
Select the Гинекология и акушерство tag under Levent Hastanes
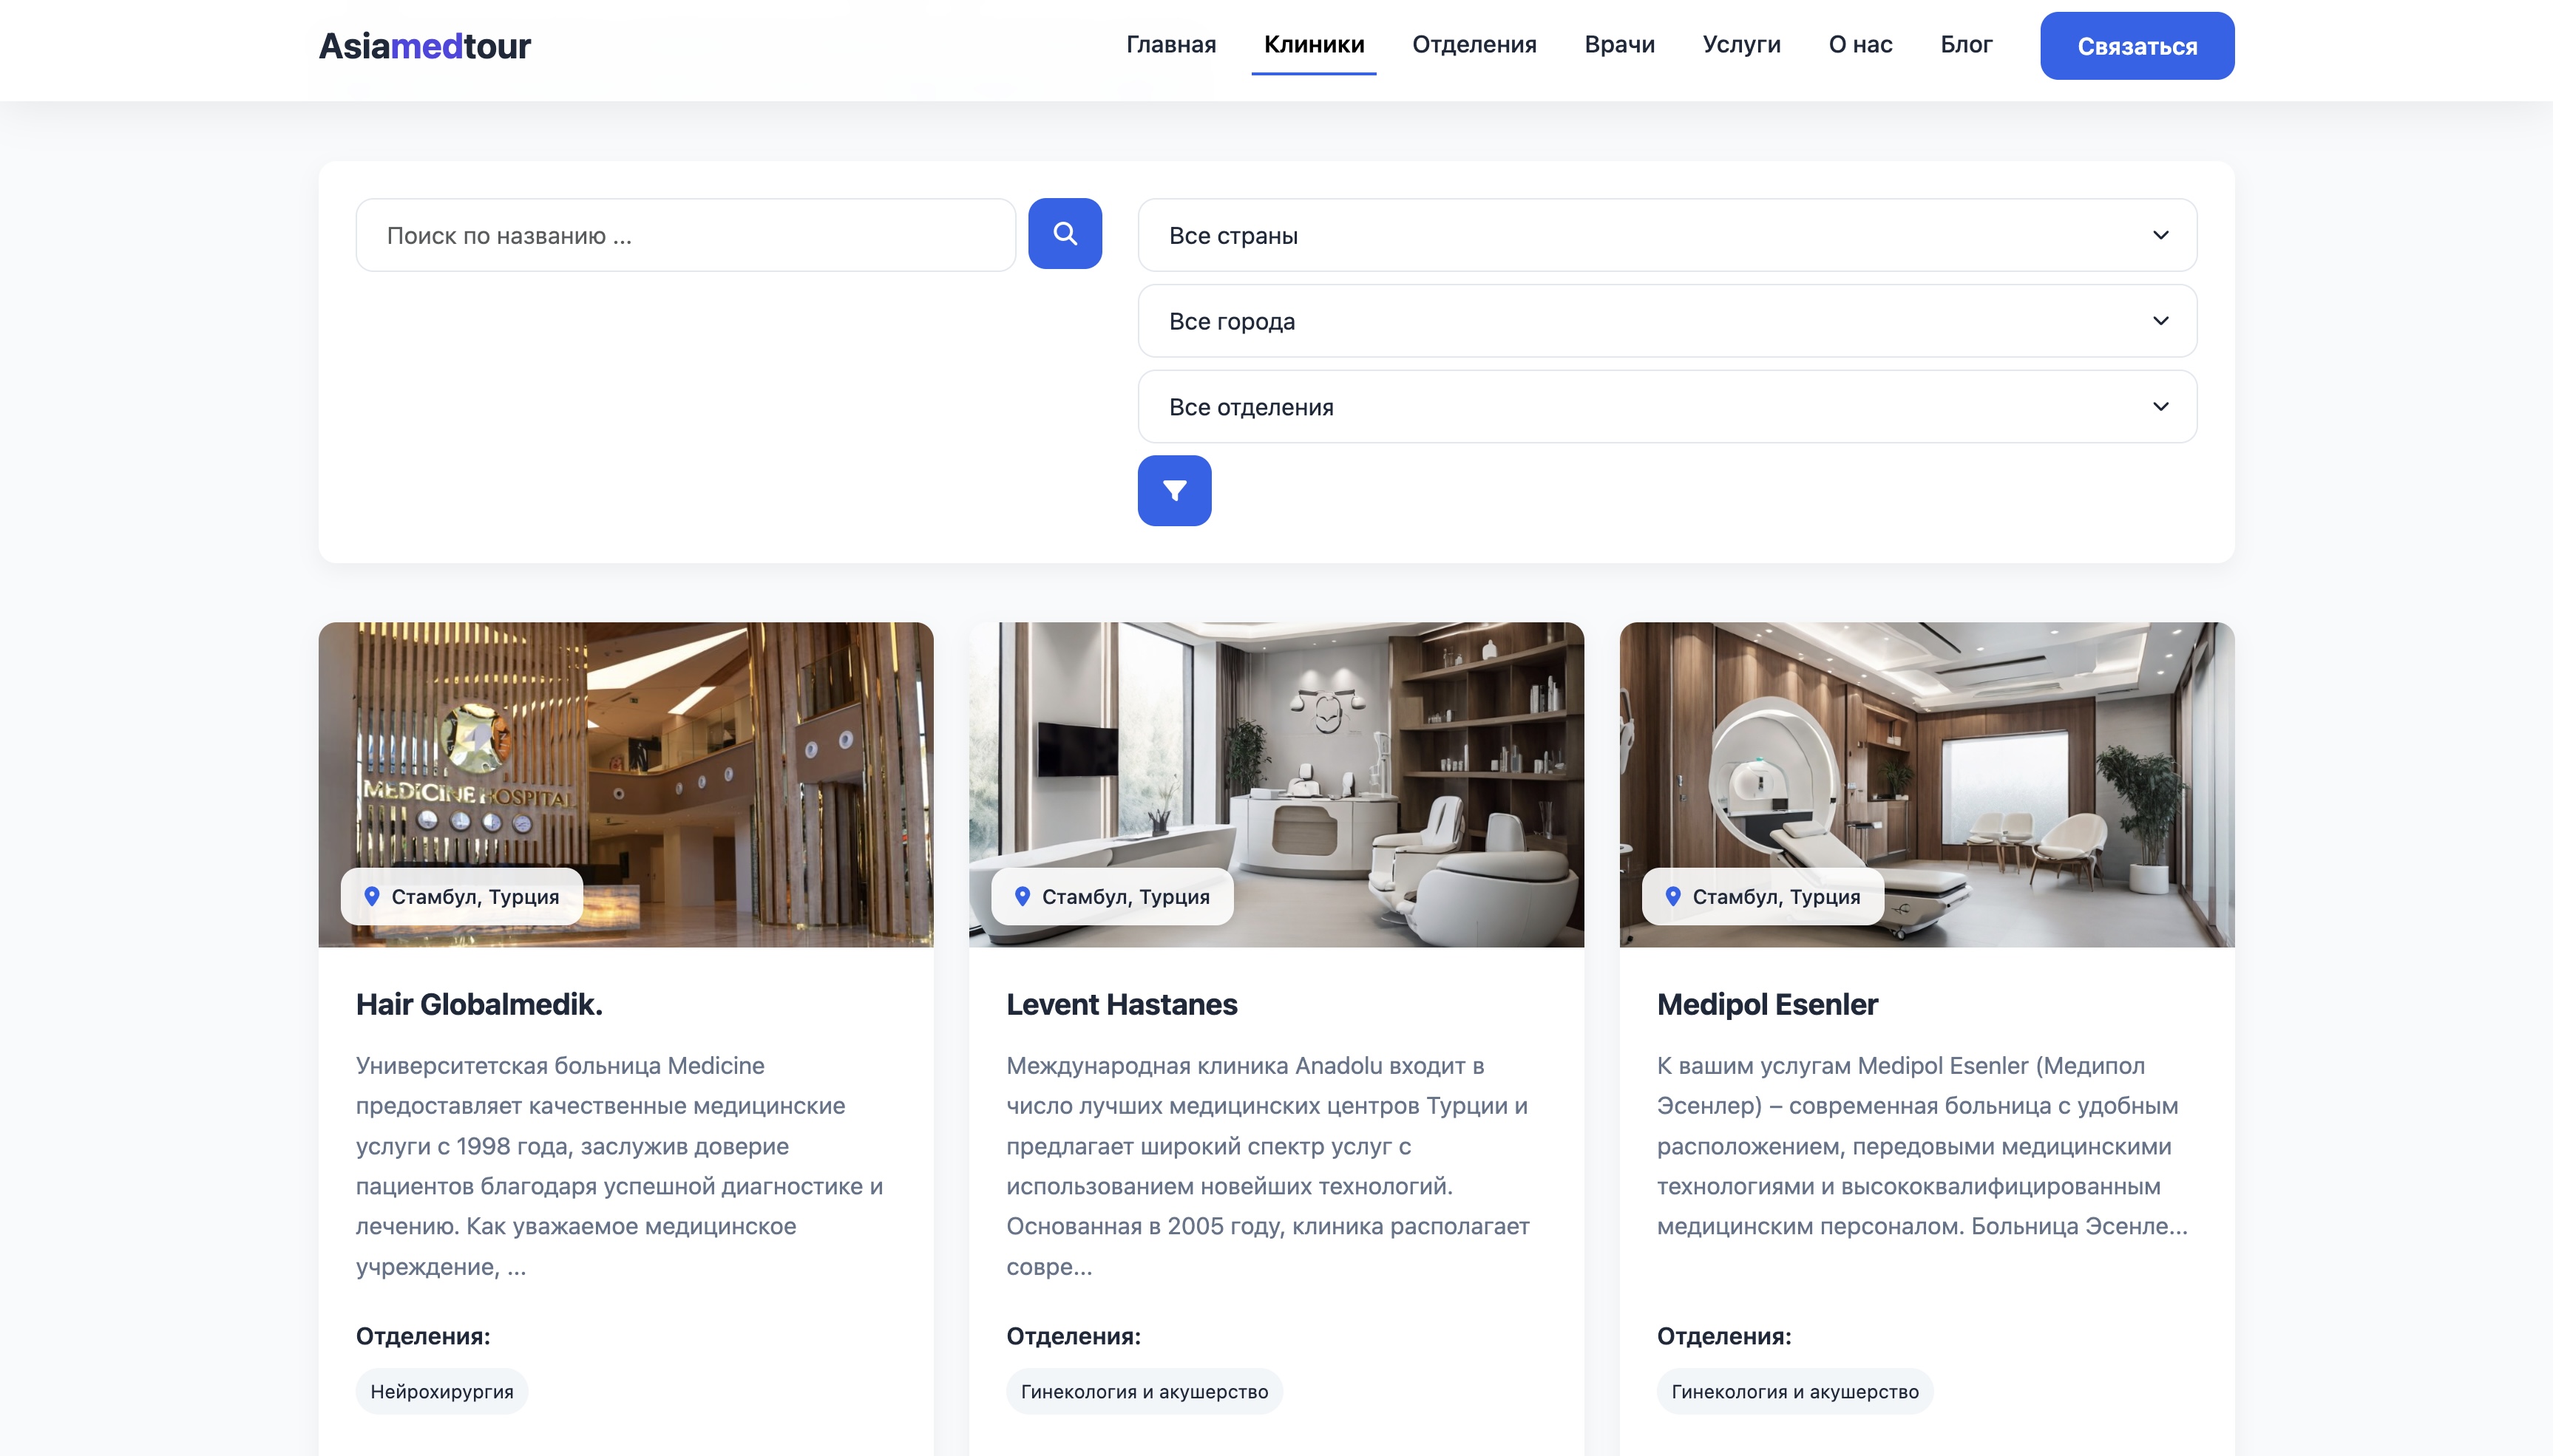point(1145,1390)
